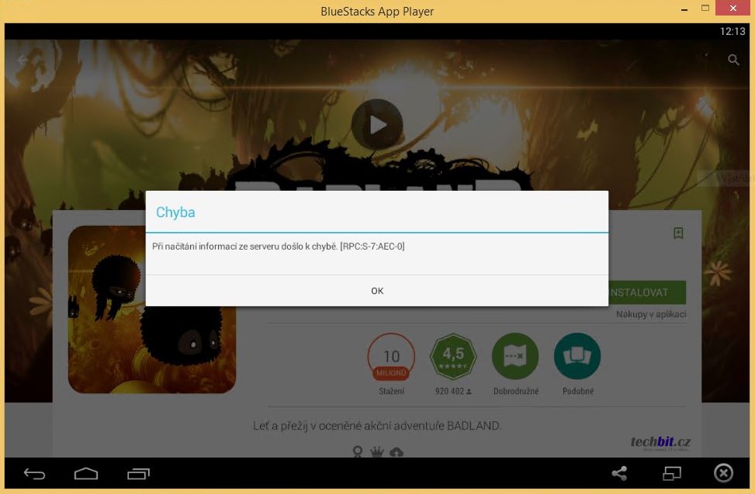Open the Android recent apps button
755x494 pixels.
pyautogui.click(x=139, y=474)
